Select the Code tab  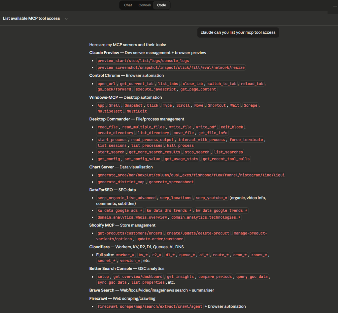click(161, 5)
